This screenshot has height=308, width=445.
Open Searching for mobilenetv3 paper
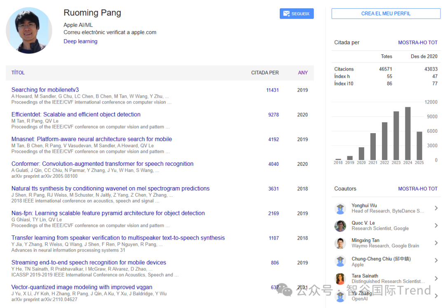pos(45,89)
